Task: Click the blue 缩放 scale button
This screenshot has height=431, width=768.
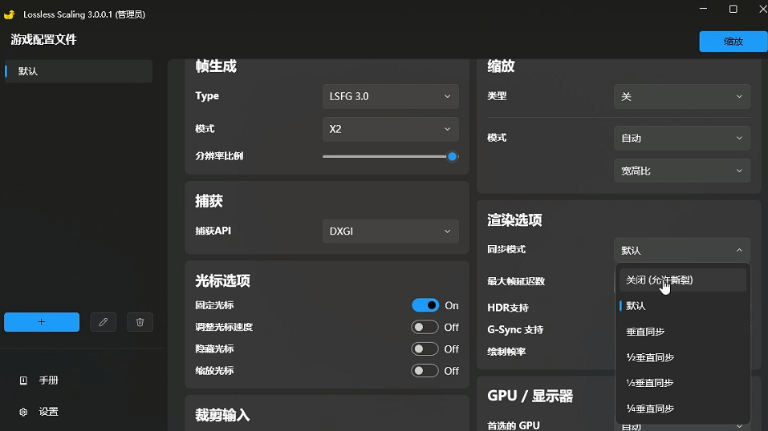Action: click(x=733, y=42)
